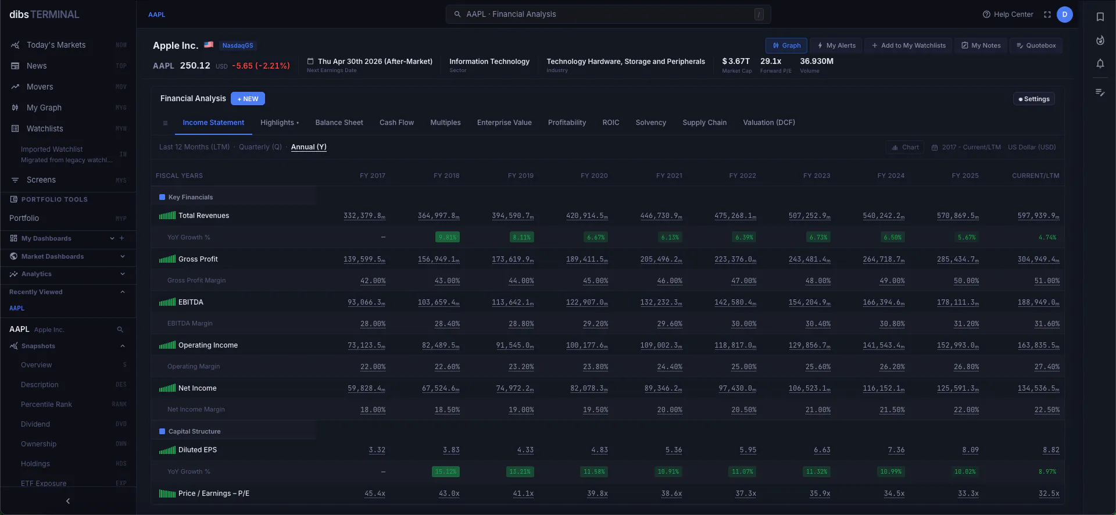
Task: Click the News sidebar icon
Action: 15,66
